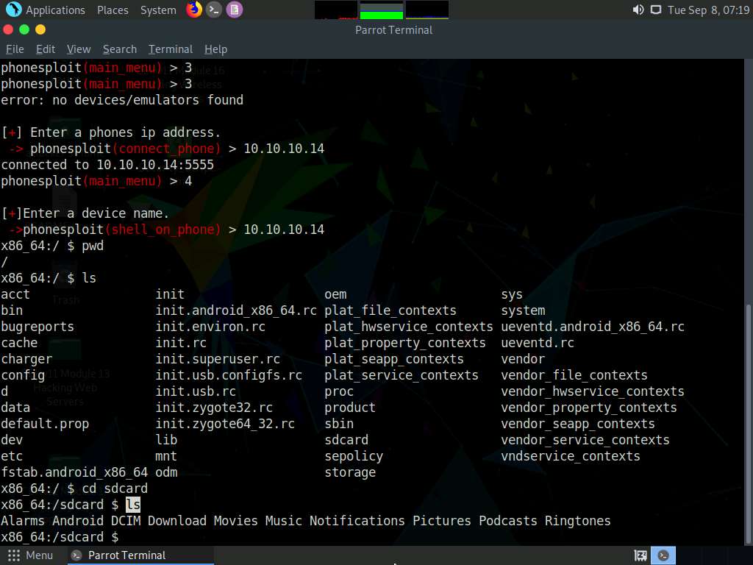This screenshot has width=753, height=565.
Task: Expand the Search menu
Action: coord(119,49)
